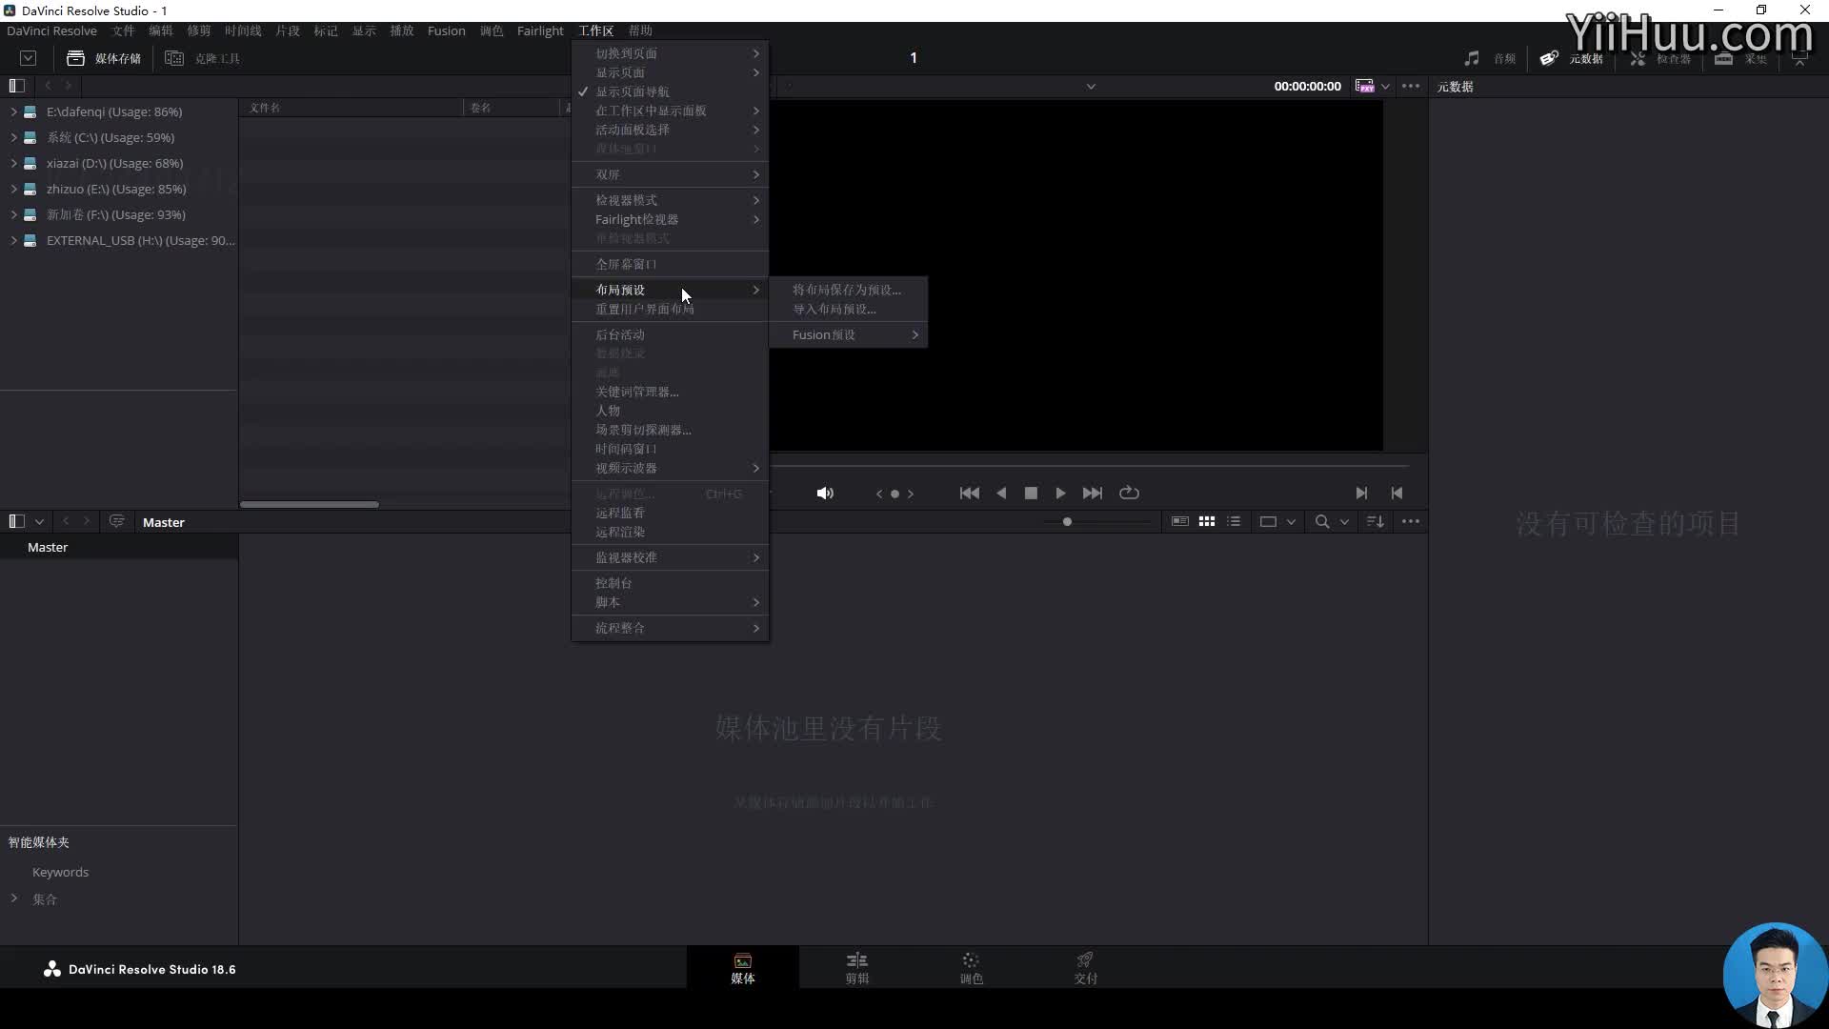Expand the C:\ system drive
Viewport: 1829px width, 1029px height.
click(13, 137)
